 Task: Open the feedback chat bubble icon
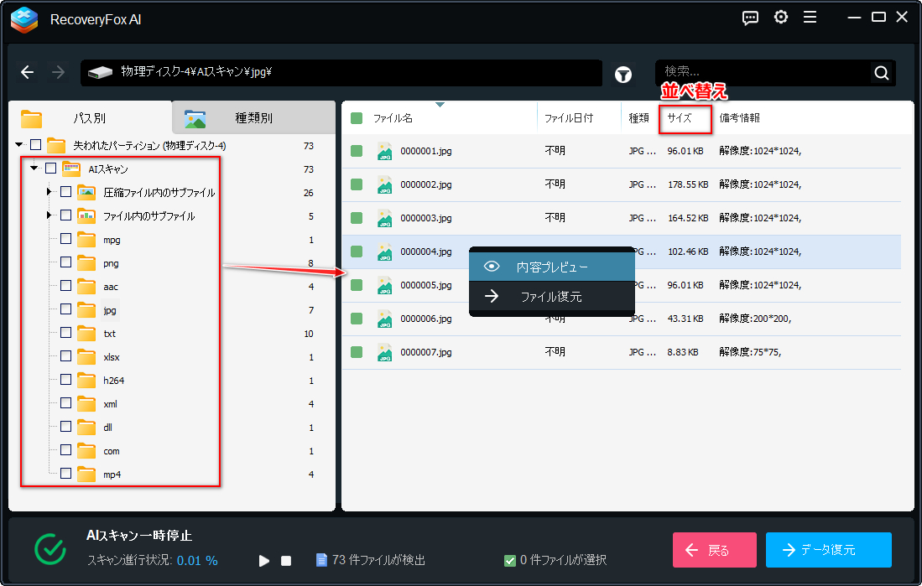[x=750, y=18]
